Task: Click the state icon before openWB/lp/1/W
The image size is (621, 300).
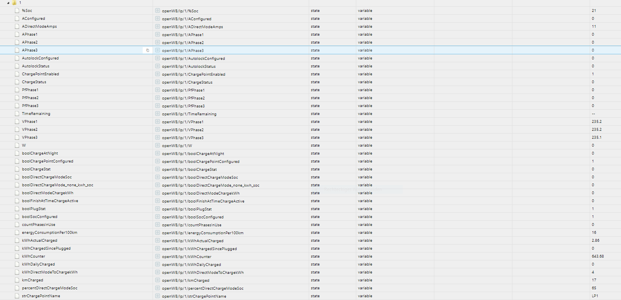Action: click(157, 145)
